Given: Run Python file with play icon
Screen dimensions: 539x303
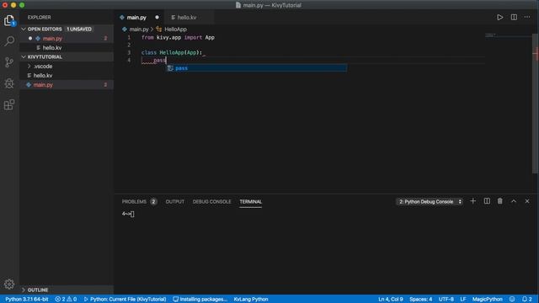Looking at the screenshot, I should [x=499, y=17].
